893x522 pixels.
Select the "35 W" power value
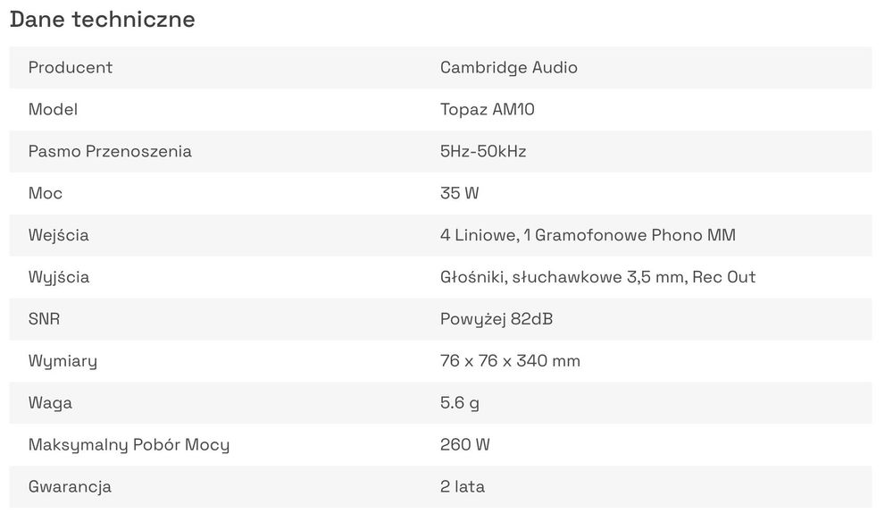(459, 193)
